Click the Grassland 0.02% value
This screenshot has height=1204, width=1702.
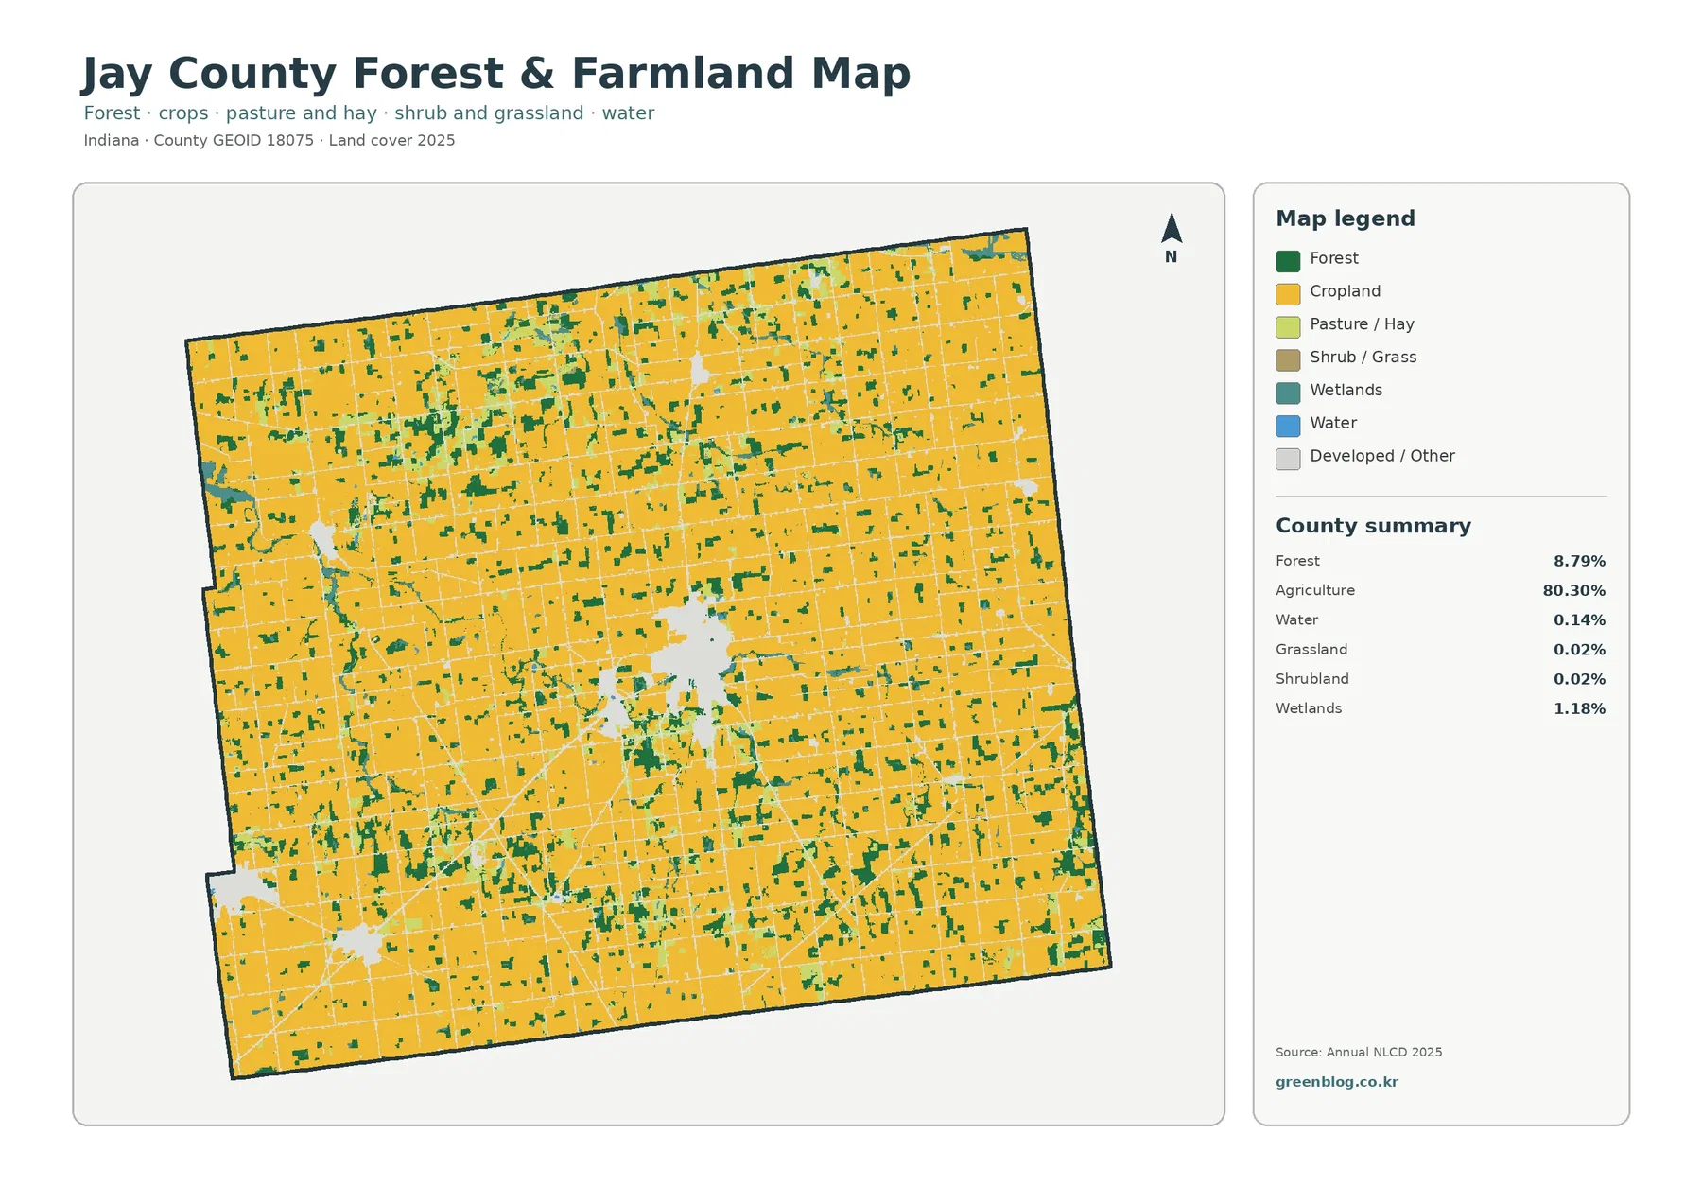1579,650
